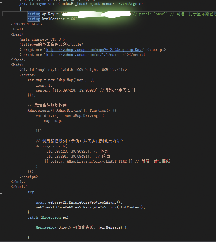Click the closing </html>"; line
The image size is (216, 242).
20,187
